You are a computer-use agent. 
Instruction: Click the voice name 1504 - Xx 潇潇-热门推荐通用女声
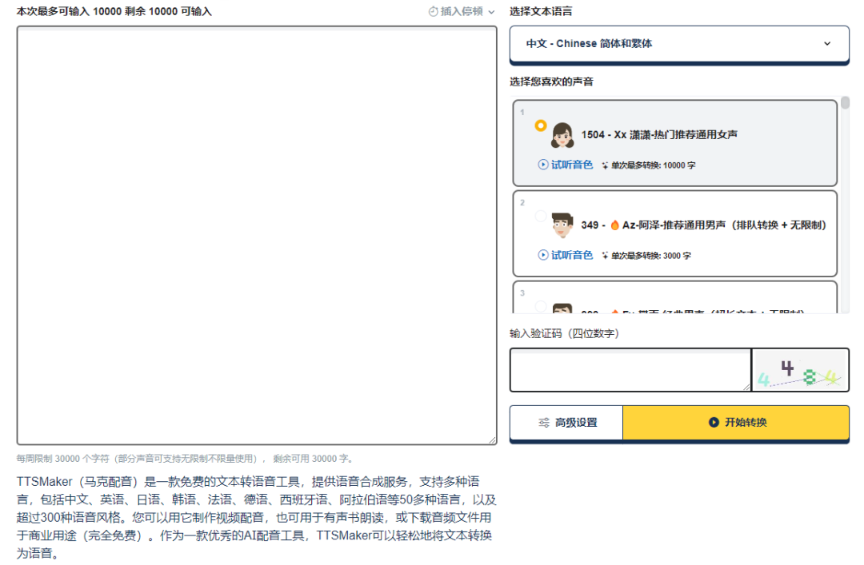659,135
